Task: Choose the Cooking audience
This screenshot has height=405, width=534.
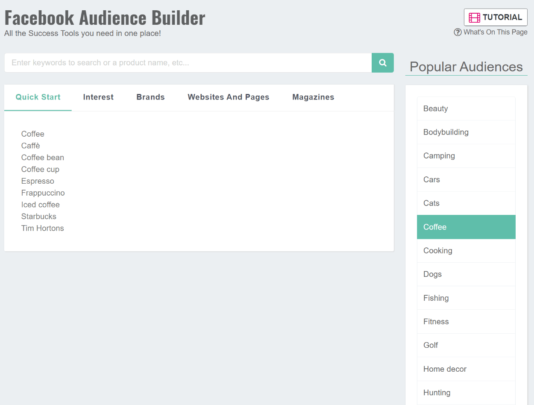Action: click(x=466, y=251)
